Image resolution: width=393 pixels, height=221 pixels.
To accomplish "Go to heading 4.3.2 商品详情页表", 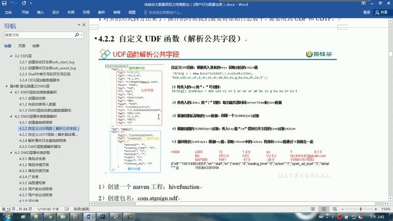I will pyautogui.click(x=34, y=165).
